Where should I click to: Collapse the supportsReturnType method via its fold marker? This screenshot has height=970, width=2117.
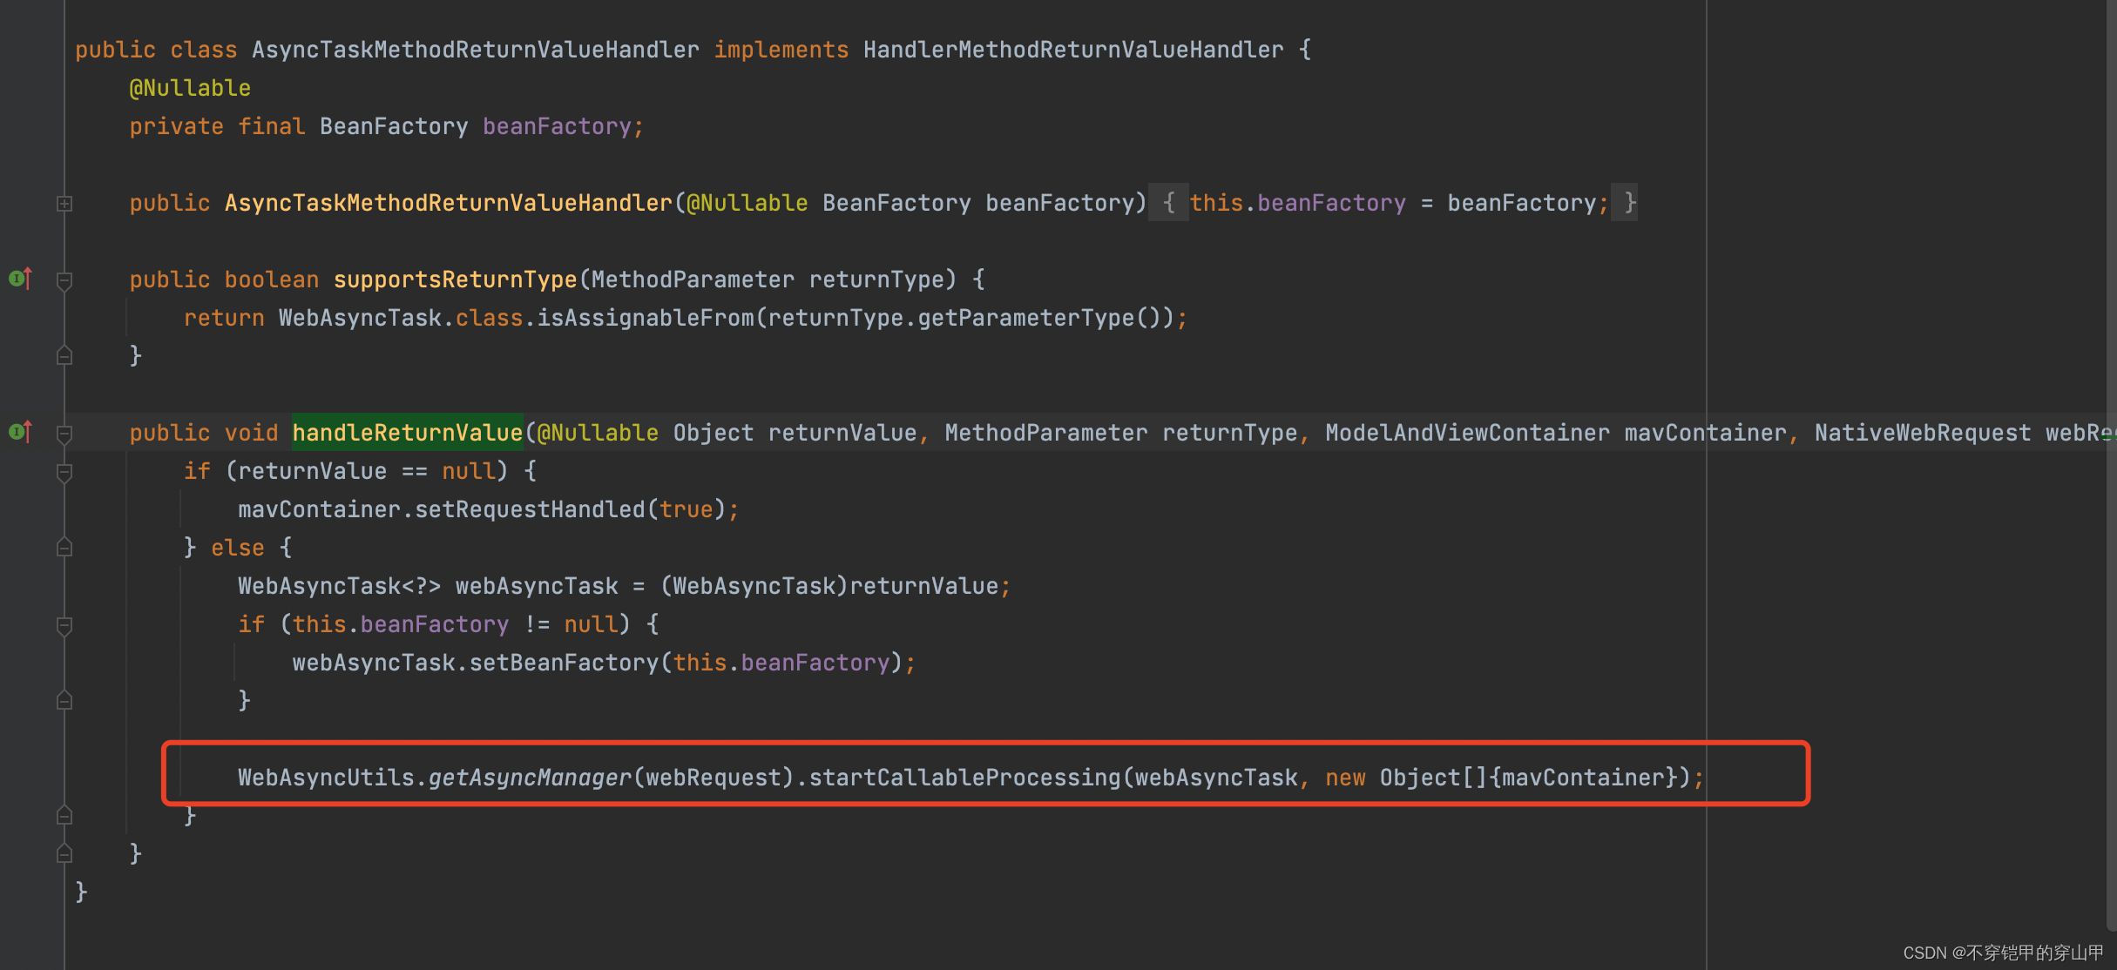pyautogui.click(x=64, y=280)
